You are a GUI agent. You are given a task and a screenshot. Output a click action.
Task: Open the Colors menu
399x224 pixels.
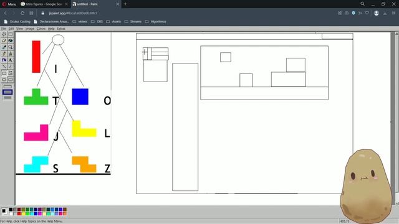[x=41, y=29]
